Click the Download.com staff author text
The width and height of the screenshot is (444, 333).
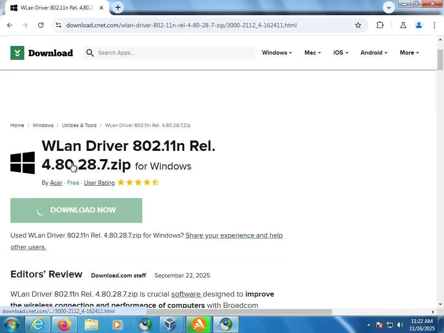coord(118,275)
